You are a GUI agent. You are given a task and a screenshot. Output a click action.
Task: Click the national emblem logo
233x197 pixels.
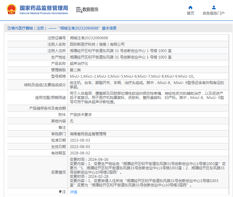[12, 9]
